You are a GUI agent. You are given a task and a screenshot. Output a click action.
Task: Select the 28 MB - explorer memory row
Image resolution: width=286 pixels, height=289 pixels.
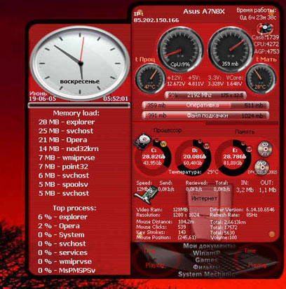(67, 122)
